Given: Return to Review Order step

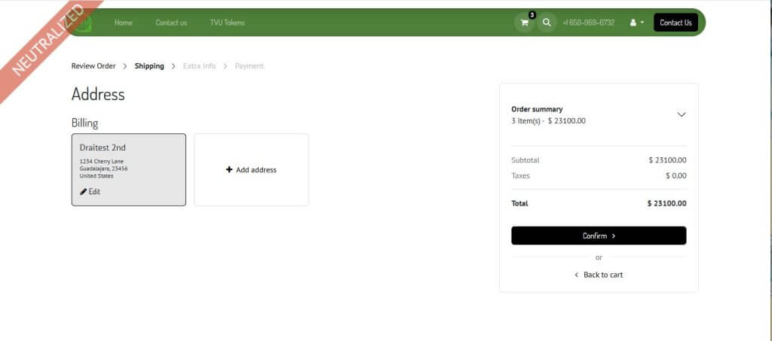Looking at the screenshot, I should [x=93, y=66].
